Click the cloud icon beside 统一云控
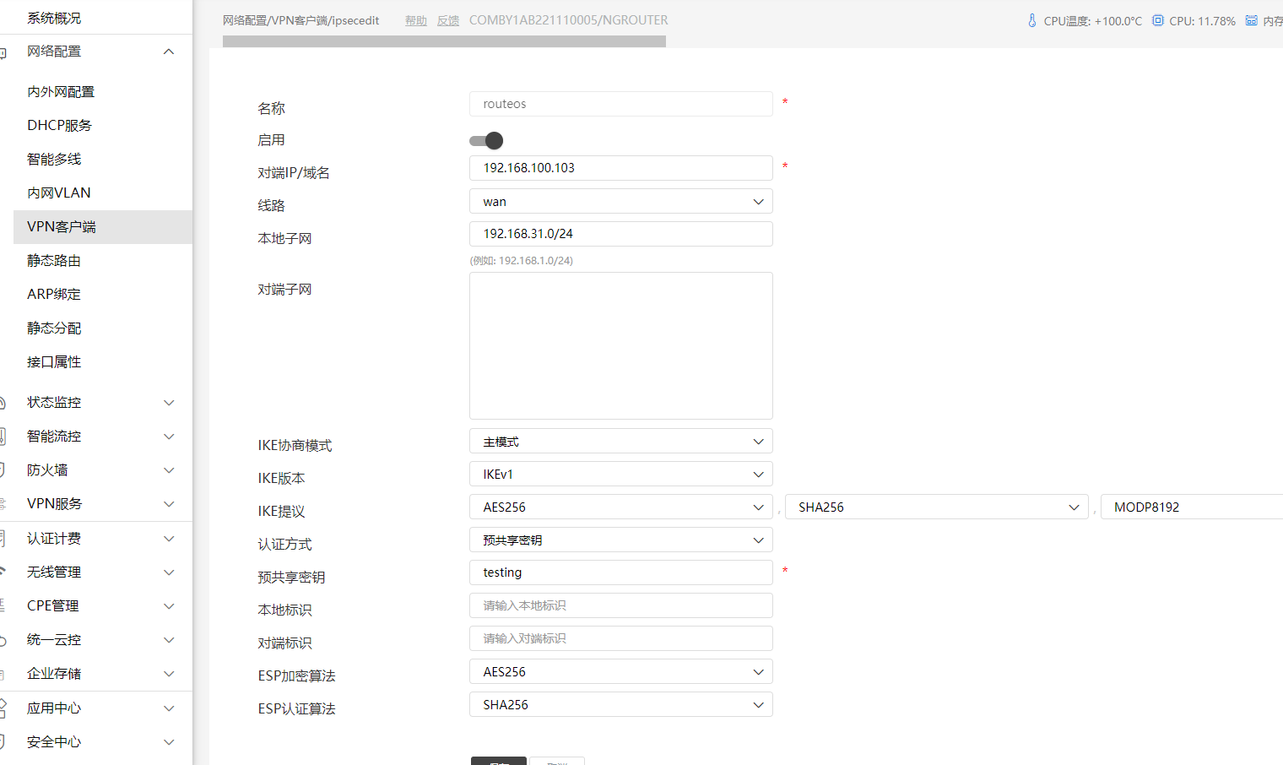Viewport: 1283px width, 765px height. [x=3, y=639]
